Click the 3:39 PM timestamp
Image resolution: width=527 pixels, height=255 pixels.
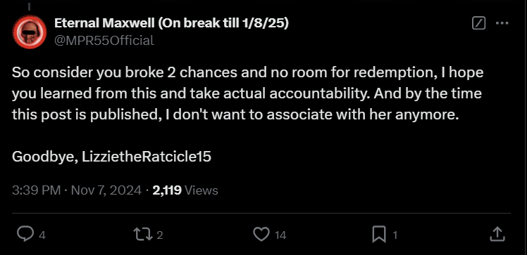[37, 190]
